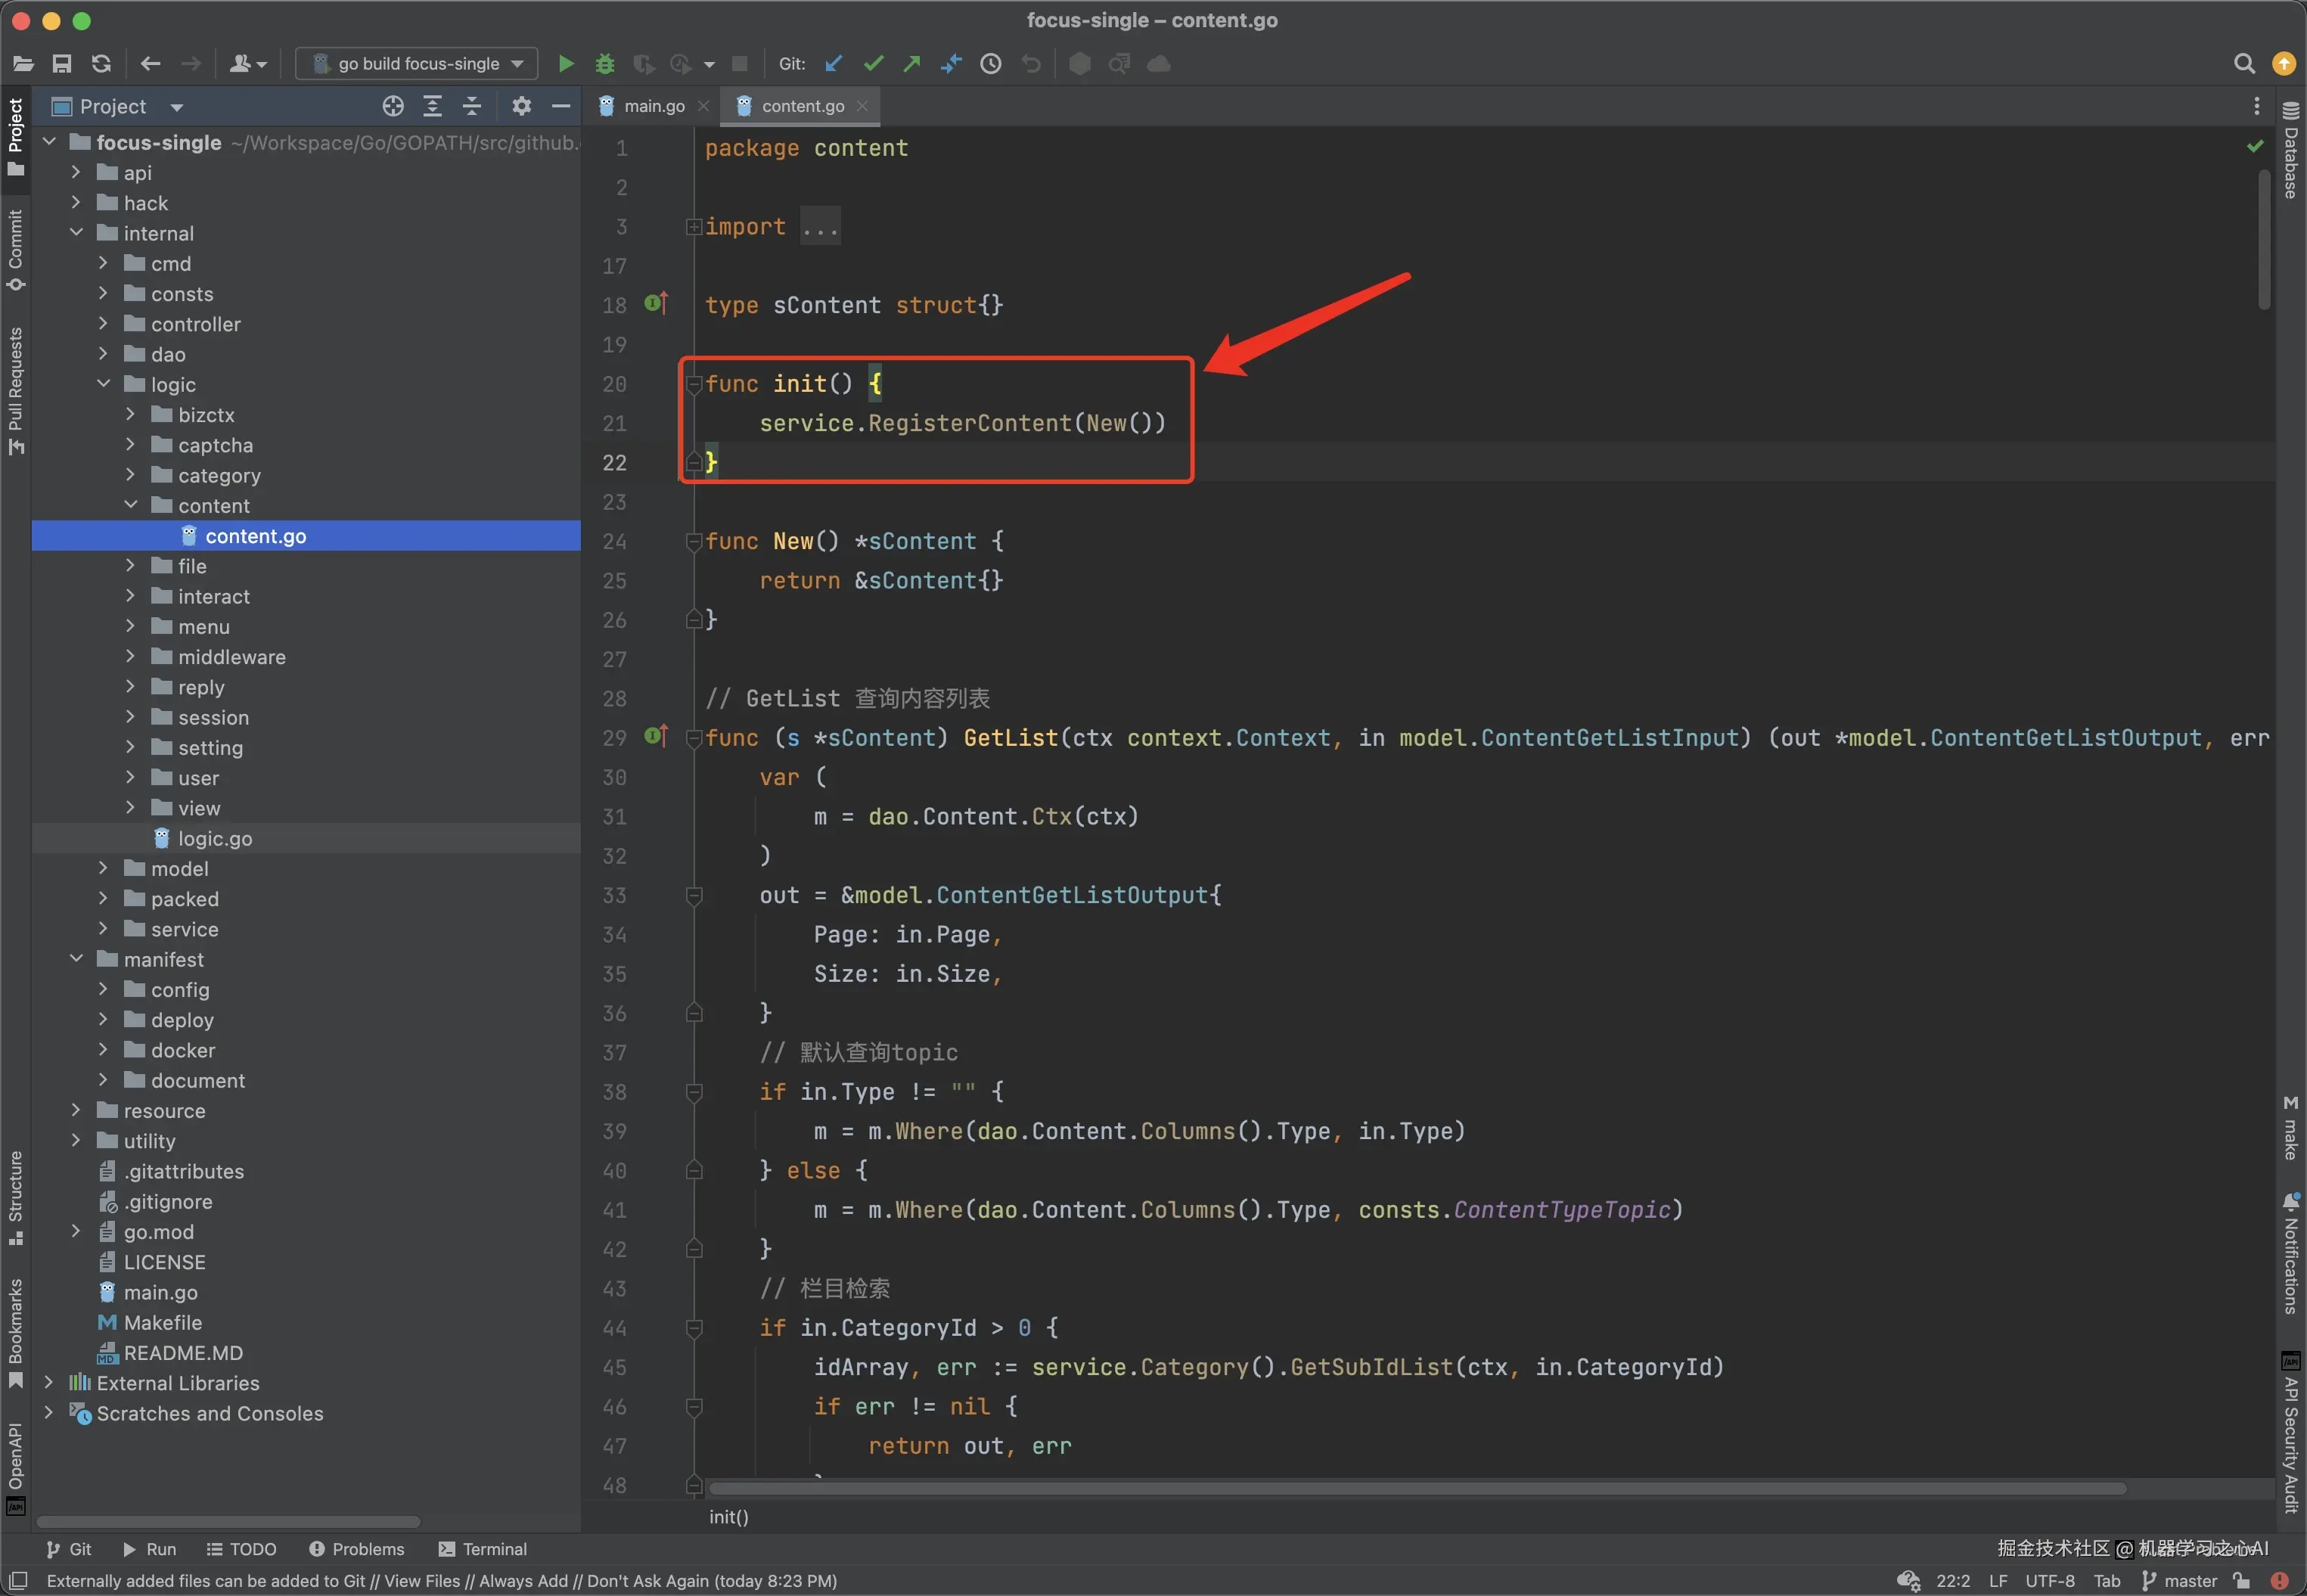The image size is (2307, 1596).
Task: Open the Terminal tool window tab
Action: (483, 1548)
